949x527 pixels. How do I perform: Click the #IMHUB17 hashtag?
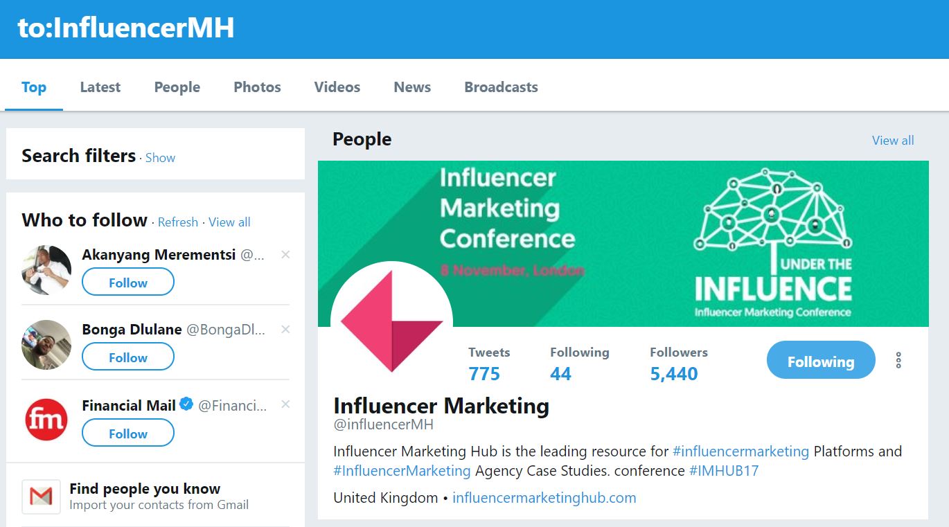(724, 471)
